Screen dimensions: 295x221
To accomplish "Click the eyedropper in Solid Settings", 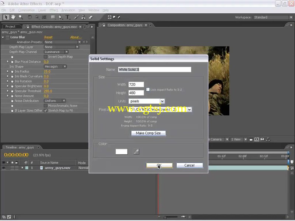I will click(x=136, y=151).
